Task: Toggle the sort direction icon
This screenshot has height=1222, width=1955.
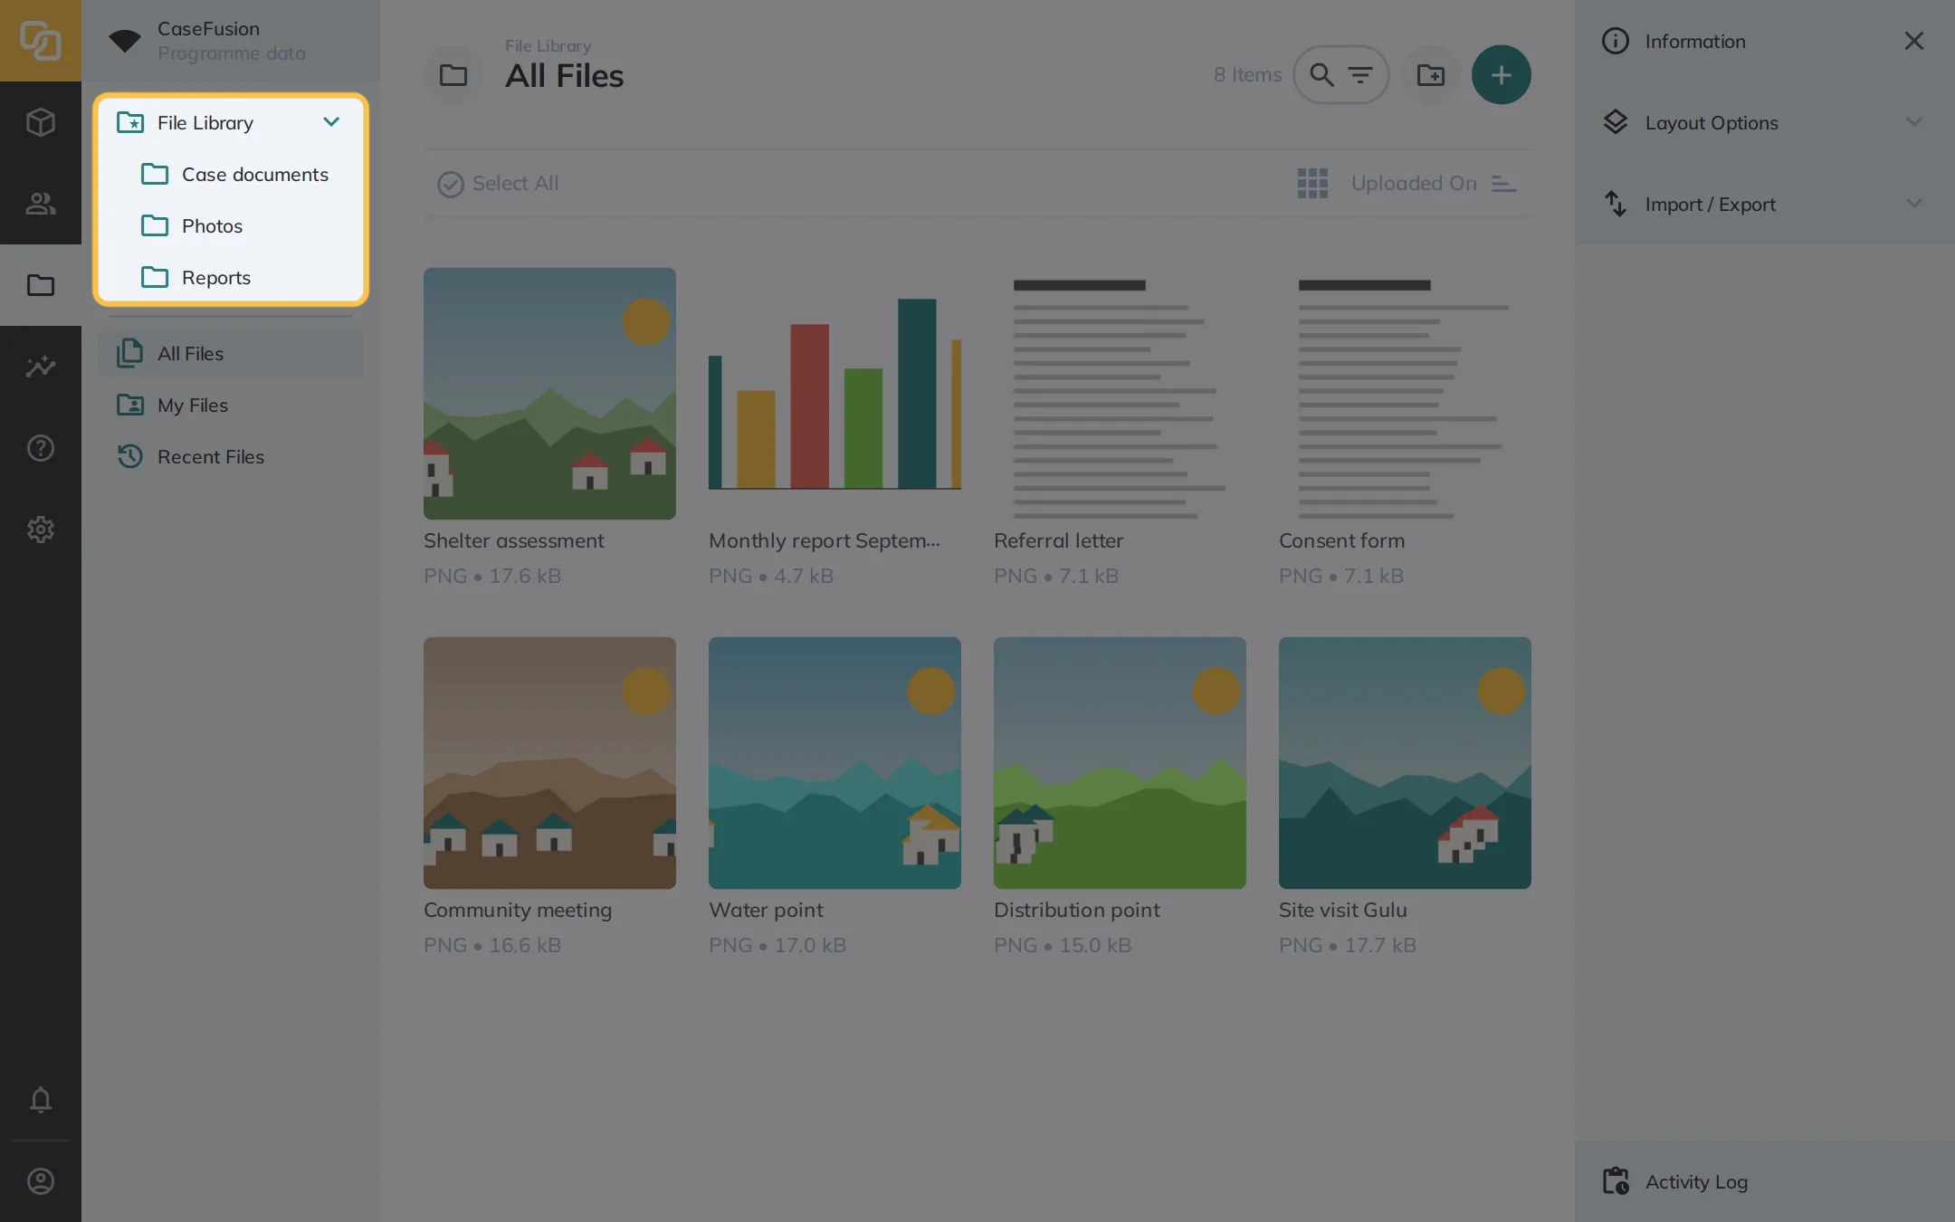Action: click(1503, 183)
